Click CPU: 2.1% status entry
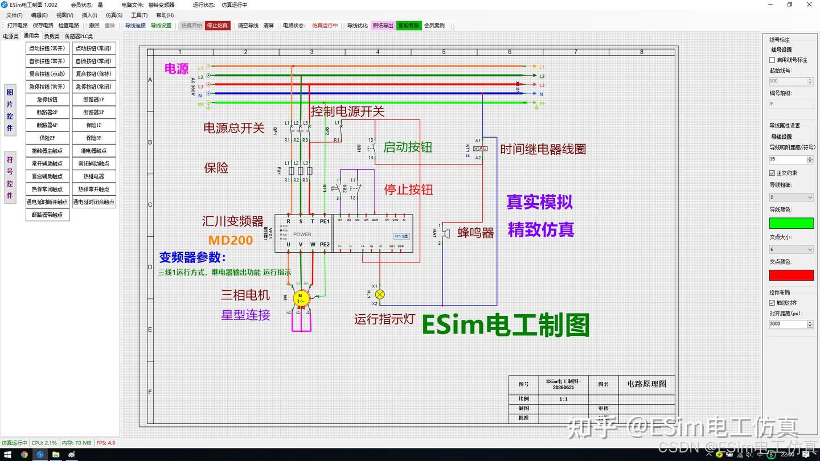The height and width of the screenshot is (461, 820). coord(44,443)
